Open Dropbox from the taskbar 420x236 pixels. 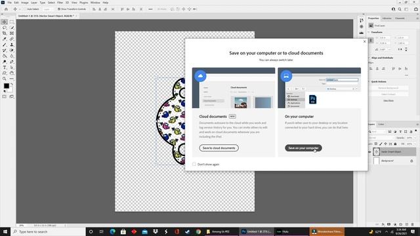(x=156, y=231)
